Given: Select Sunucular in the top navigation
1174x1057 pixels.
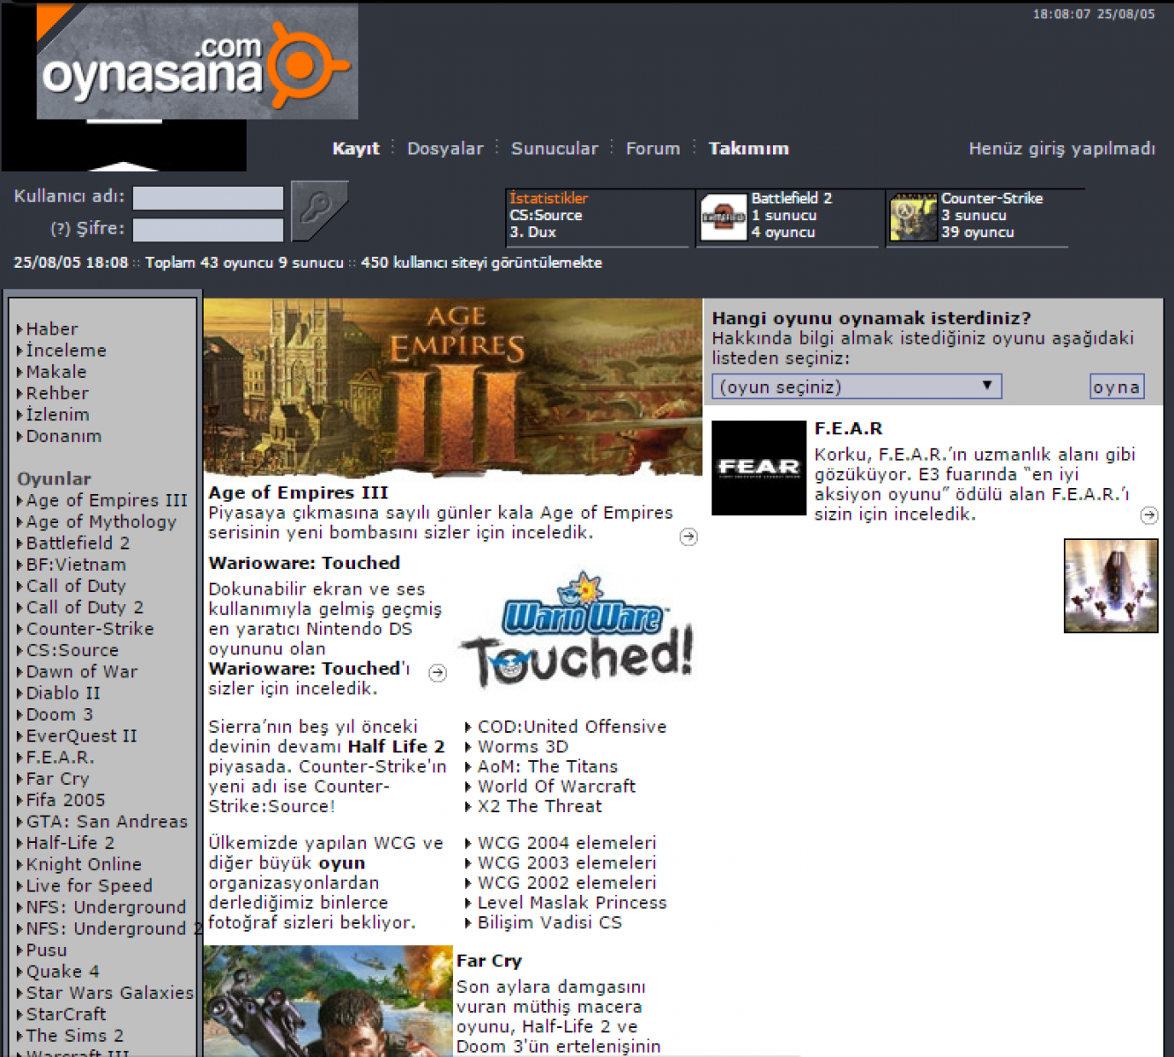Looking at the screenshot, I should (x=554, y=149).
